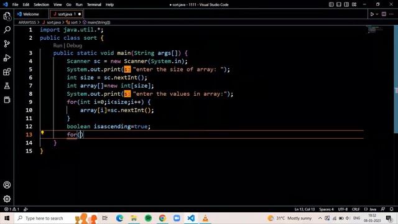This screenshot has width=398, height=224.
Task: Click the vertical editor scrollbar
Action: 396,79
